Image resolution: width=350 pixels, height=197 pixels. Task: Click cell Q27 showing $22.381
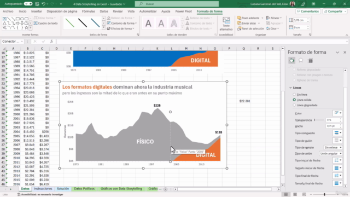pos(243,101)
